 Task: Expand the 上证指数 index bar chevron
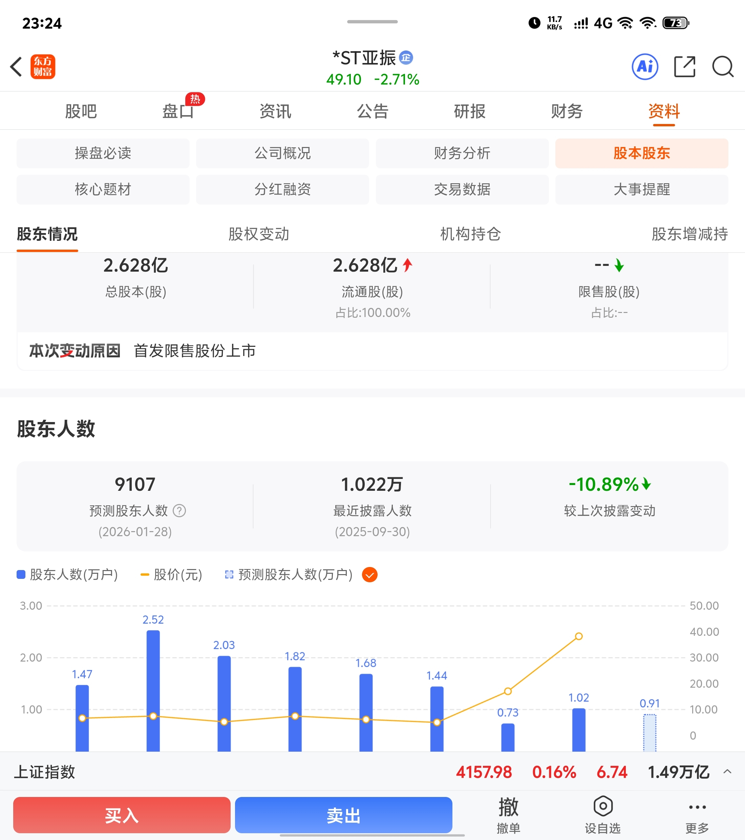pyautogui.click(x=727, y=772)
